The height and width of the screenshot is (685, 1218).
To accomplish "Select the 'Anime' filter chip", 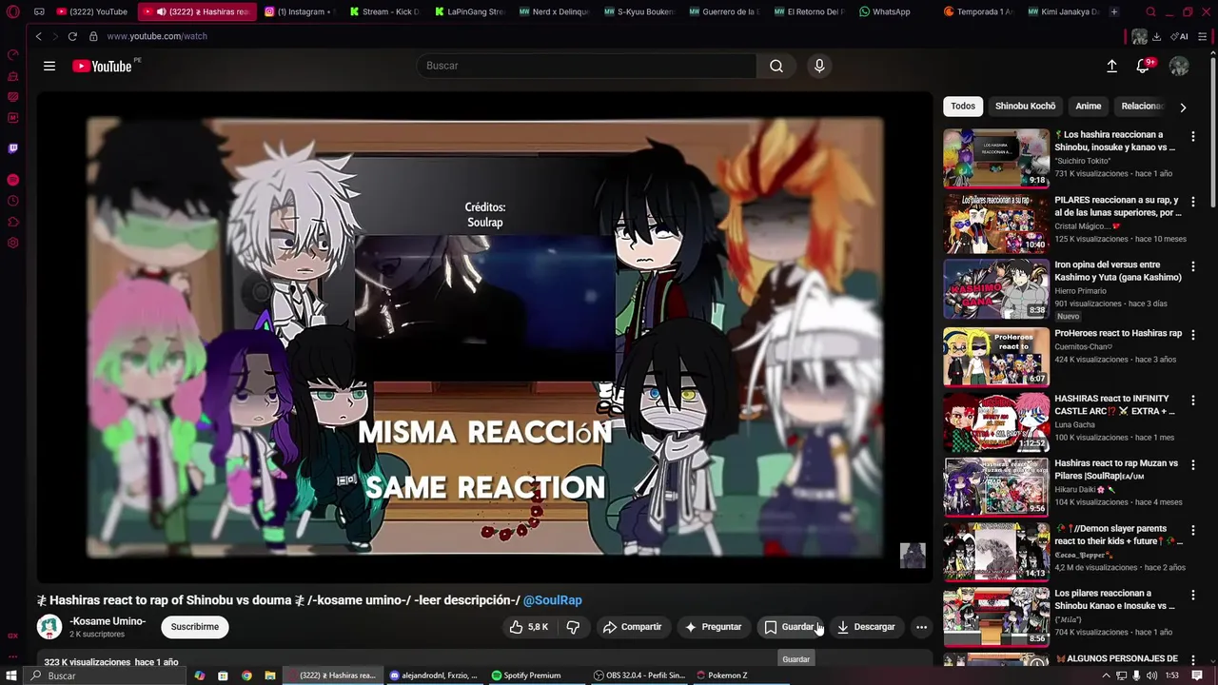I will click(x=1088, y=107).
